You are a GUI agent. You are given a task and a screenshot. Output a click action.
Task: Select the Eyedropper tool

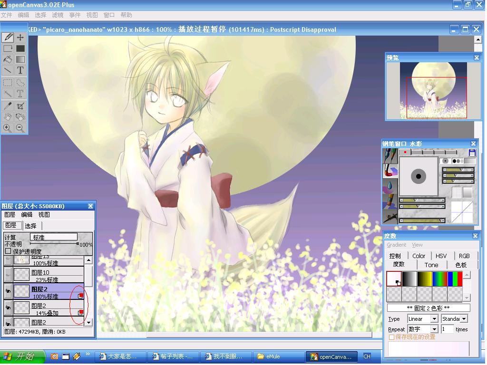(x=8, y=106)
